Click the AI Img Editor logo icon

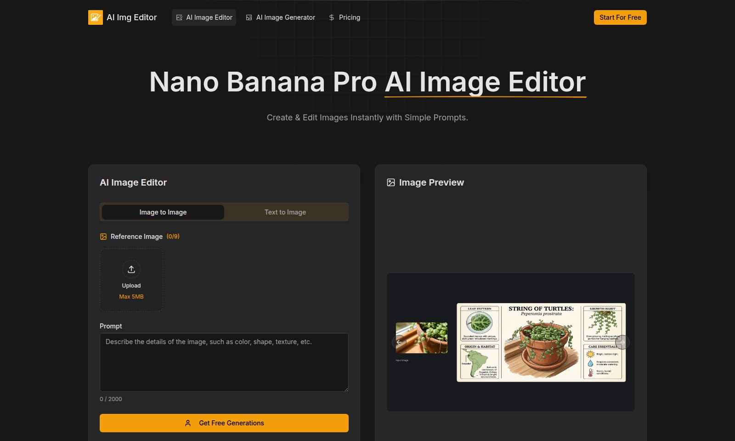point(96,17)
